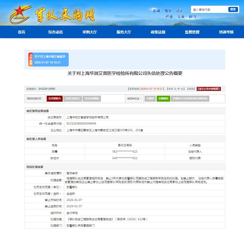Click the 已缴纳 deposit badge
This screenshot has height=231, width=244.
point(150,98)
